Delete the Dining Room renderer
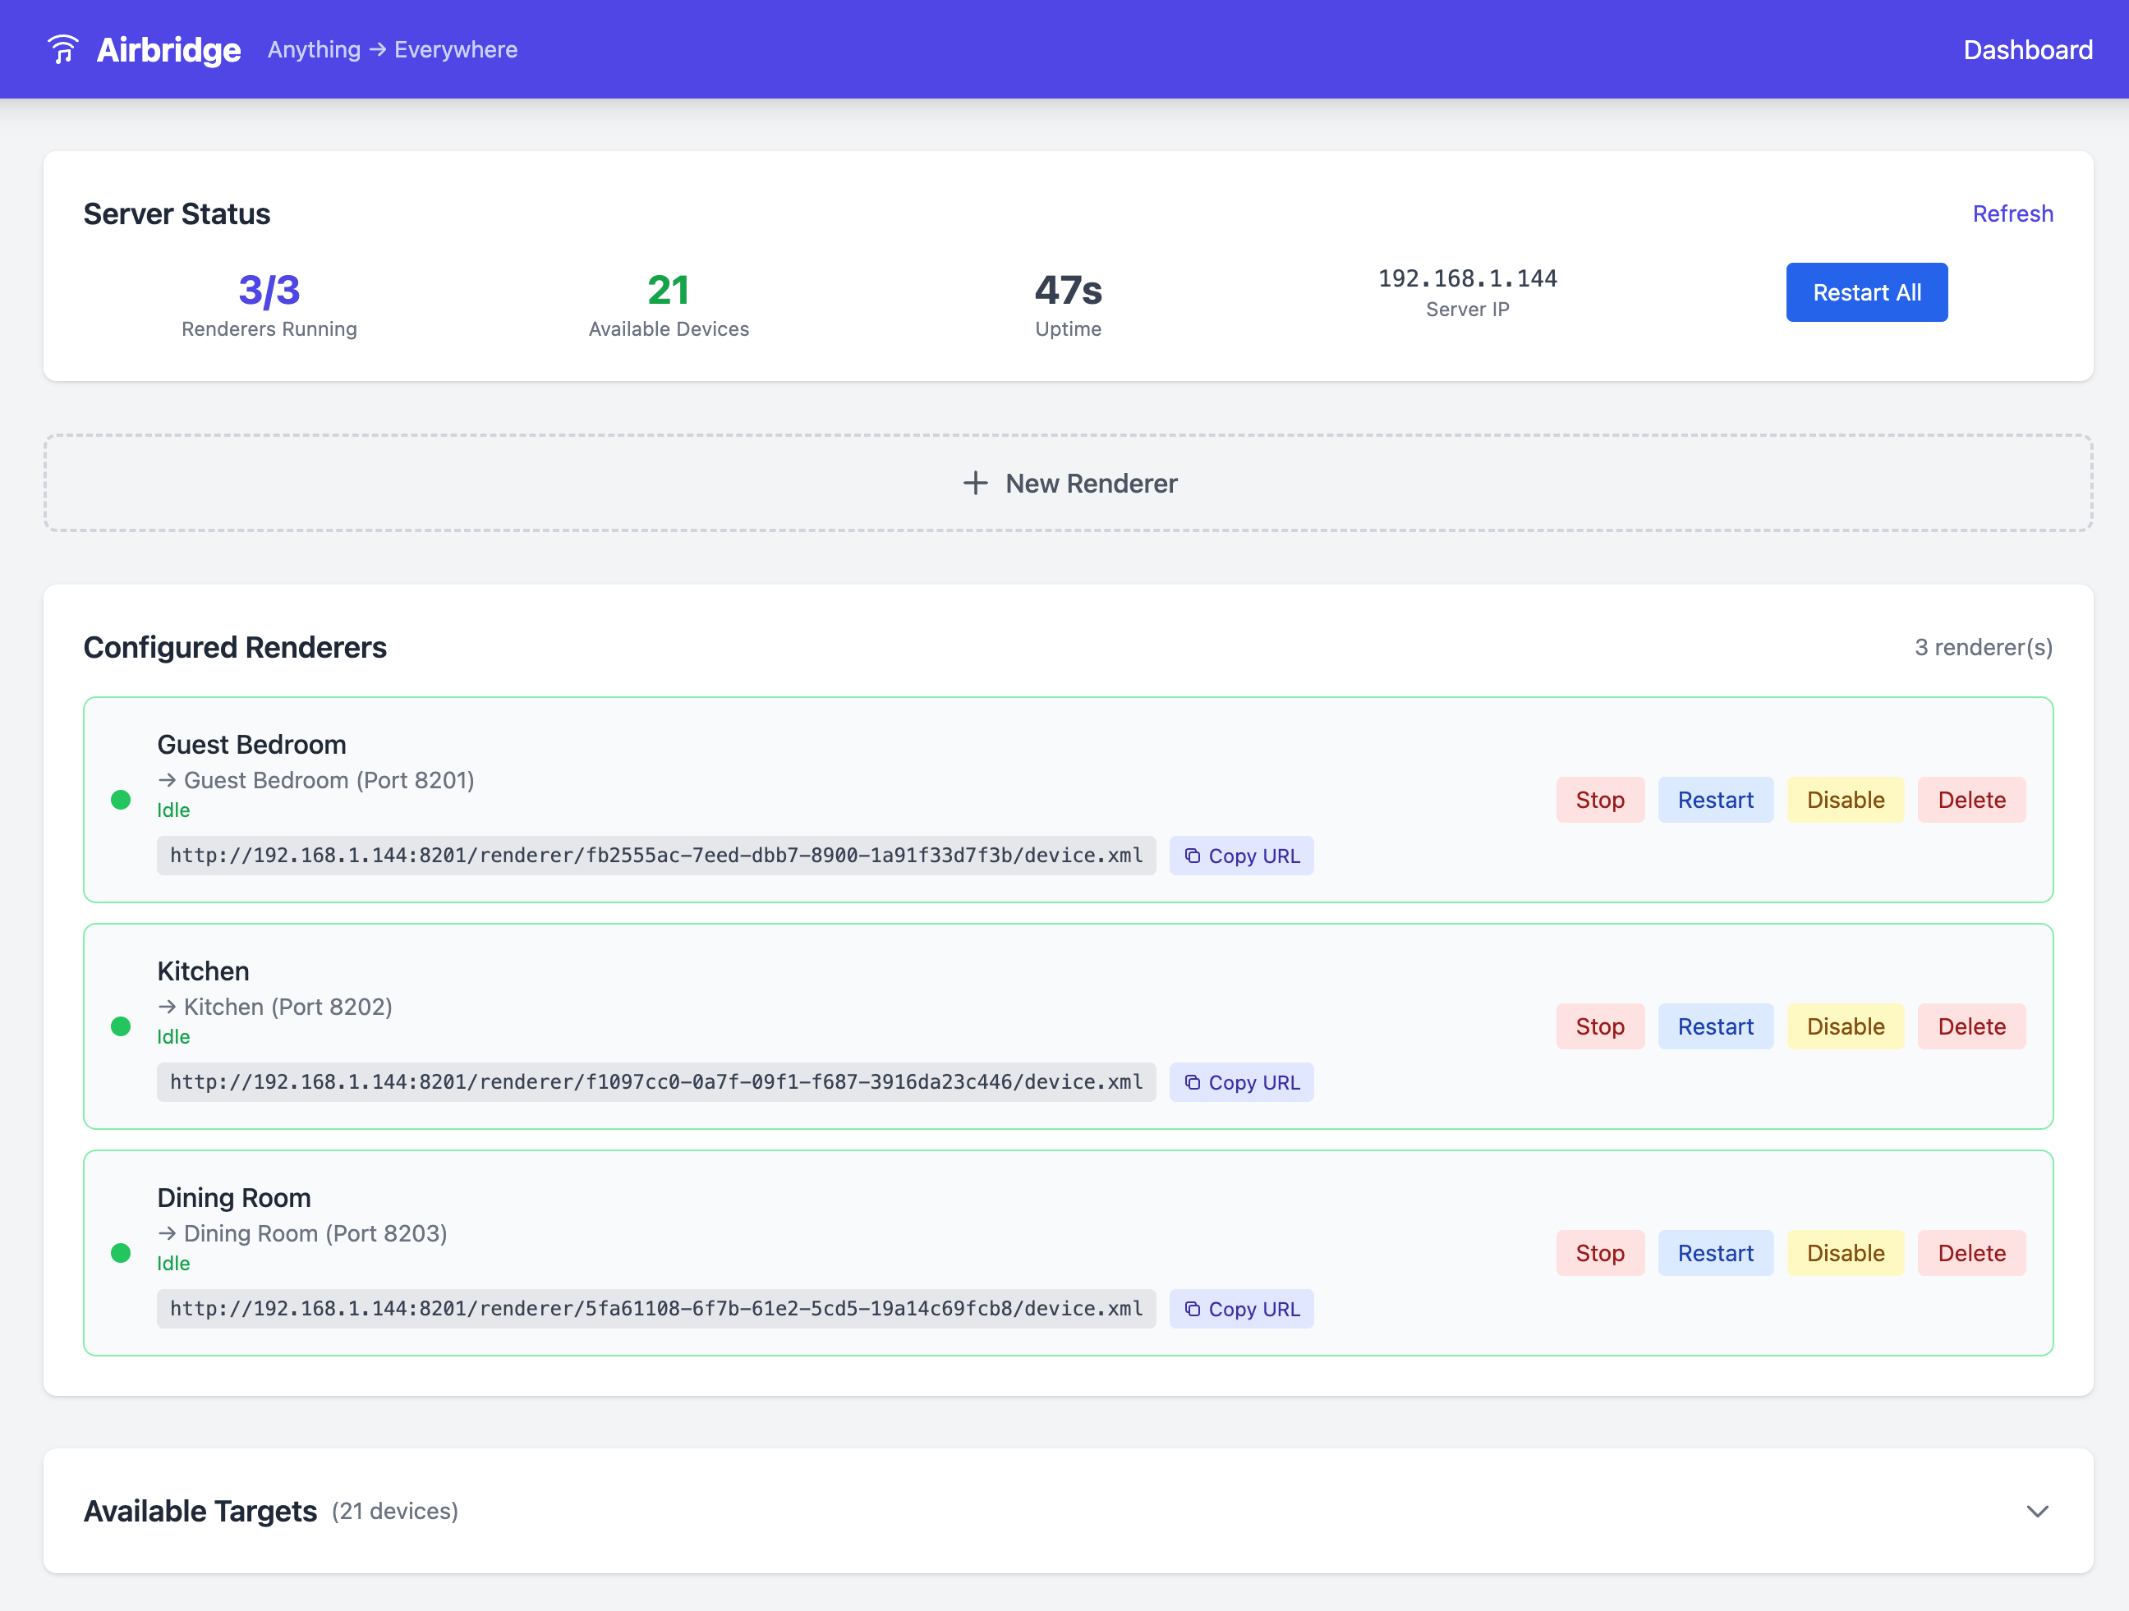2129x1611 pixels. [1971, 1253]
